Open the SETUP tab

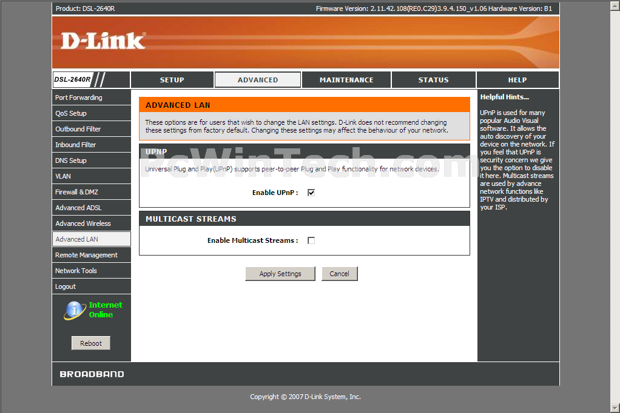[x=172, y=80]
